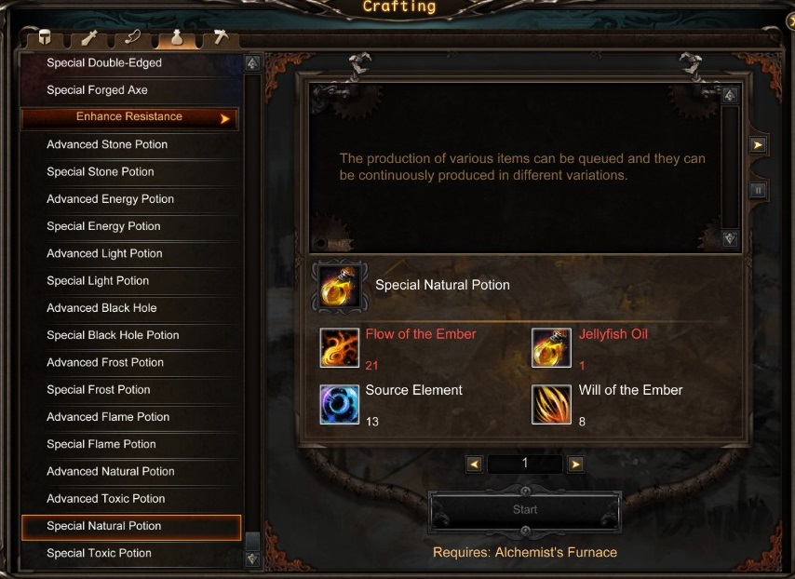Click the Will of the Ember icon
Viewport: 795px width, 579px height.
(x=551, y=404)
